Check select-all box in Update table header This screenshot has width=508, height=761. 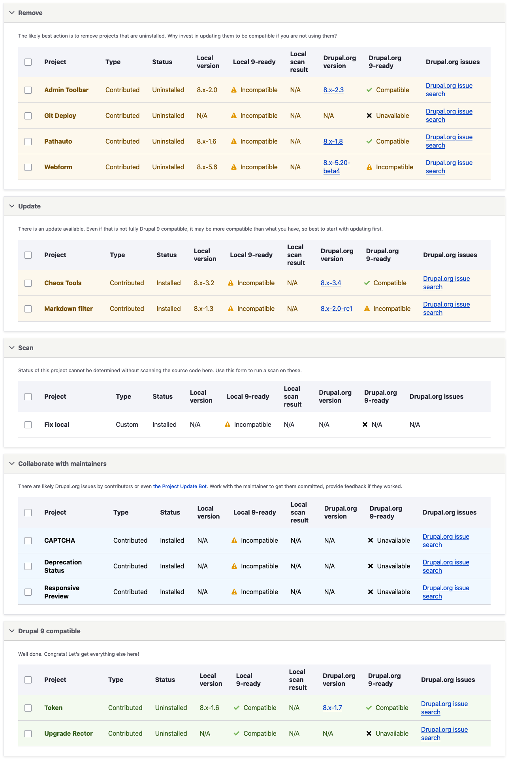tap(28, 255)
